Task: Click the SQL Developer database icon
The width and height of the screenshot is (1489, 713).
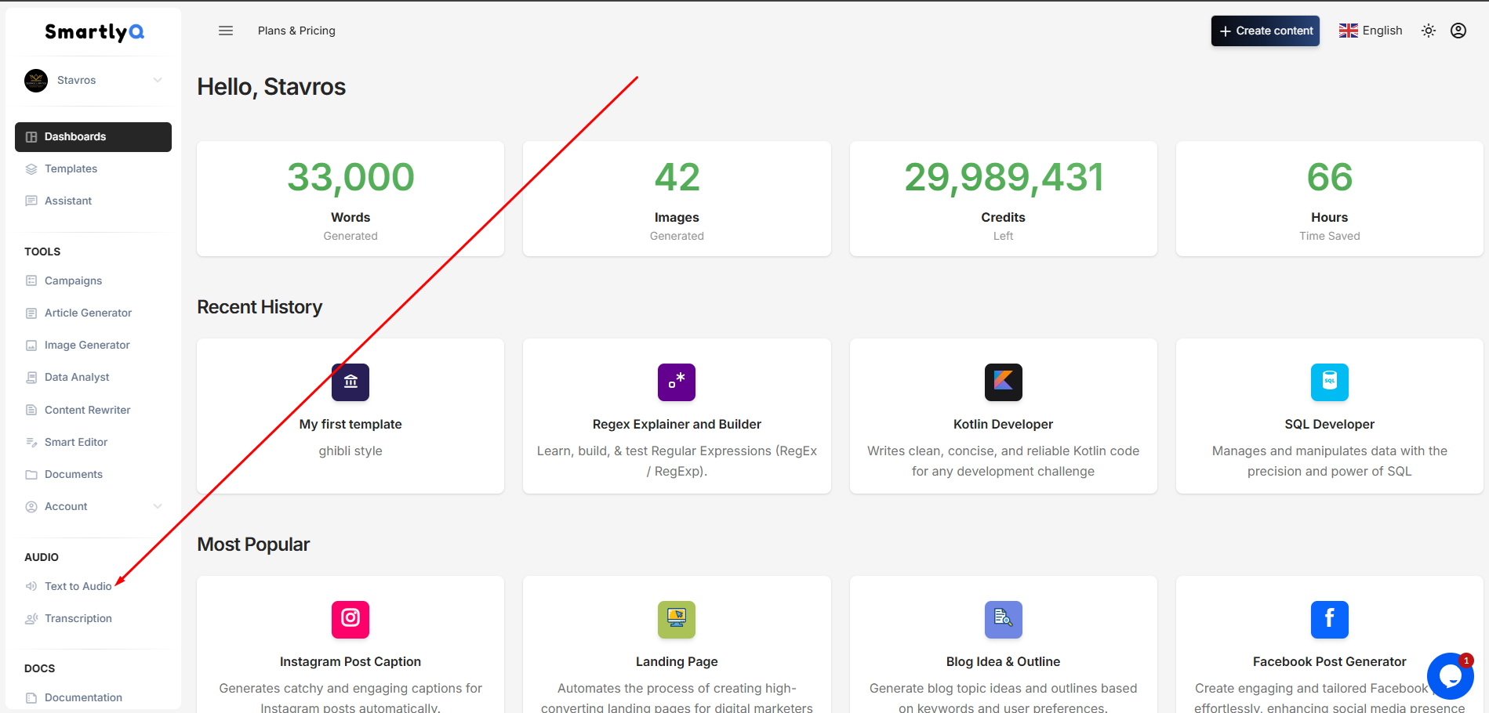Action: tap(1330, 382)
